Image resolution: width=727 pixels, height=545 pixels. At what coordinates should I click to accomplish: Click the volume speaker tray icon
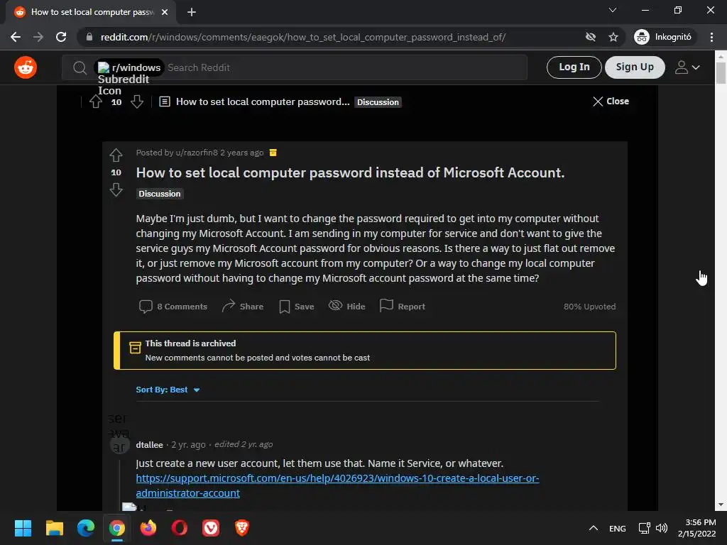[662, 528]
